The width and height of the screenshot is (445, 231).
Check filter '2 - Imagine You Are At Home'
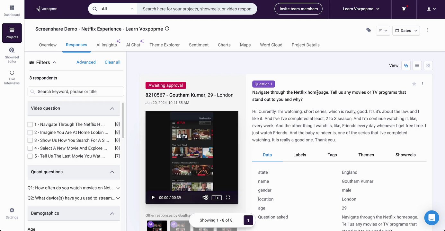coord(30,133)
